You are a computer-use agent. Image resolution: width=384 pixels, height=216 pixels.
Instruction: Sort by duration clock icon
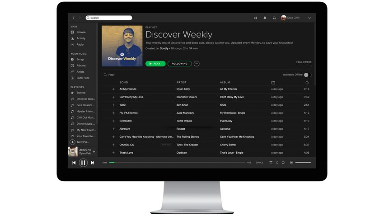click(307, 83)
